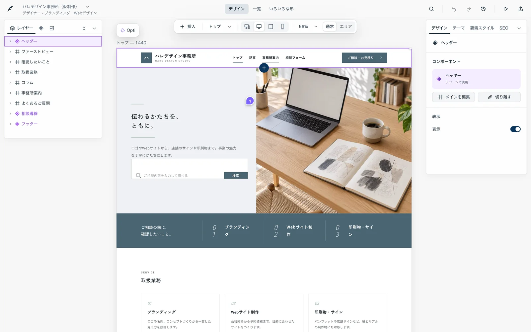Image resolution: width=531 pixels, height=332 pixels.
Task: Click the undo arrow icon
Action: (x=454, y=9)
